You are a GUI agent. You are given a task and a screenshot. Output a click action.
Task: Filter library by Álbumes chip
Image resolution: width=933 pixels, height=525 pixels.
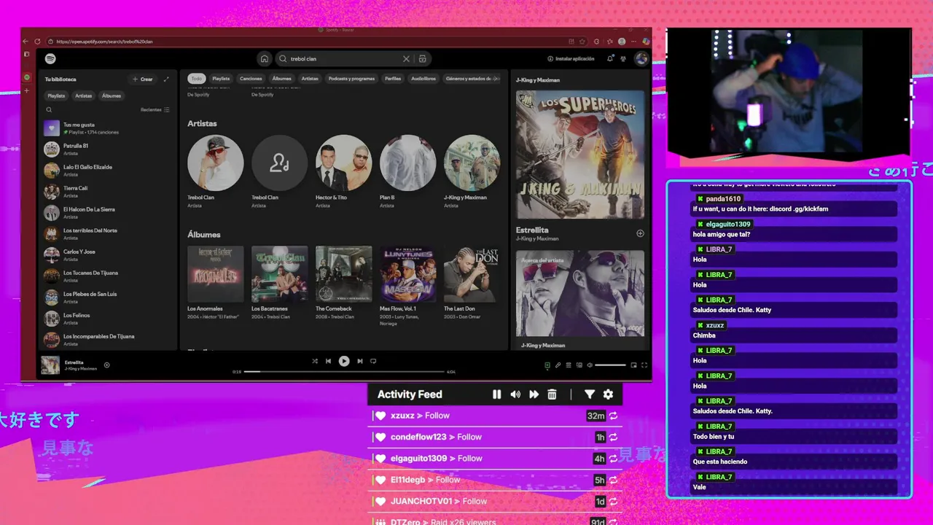[112, 96]
